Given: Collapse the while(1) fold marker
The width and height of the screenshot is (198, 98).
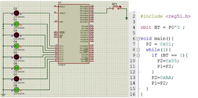Looking at the screenshot, I should [138, 50].
